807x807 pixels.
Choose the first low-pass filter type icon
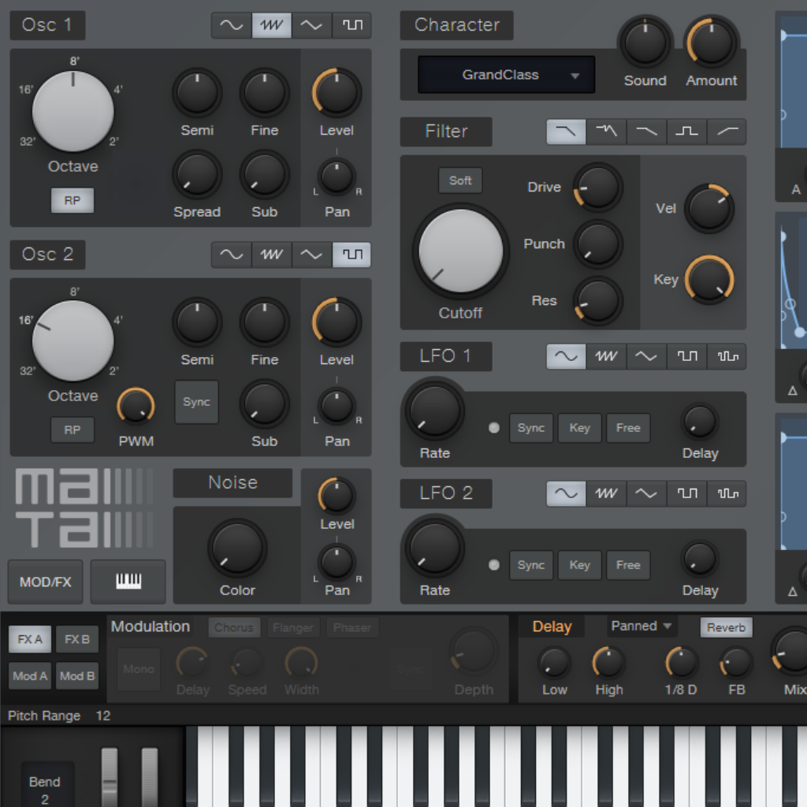(x=566, y=132)
